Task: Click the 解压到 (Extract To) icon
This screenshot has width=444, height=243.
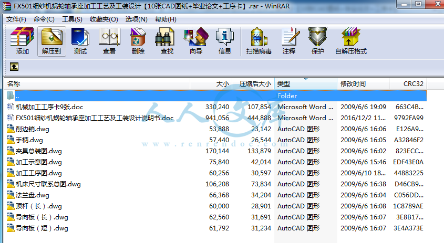Action: coord(51,37)
